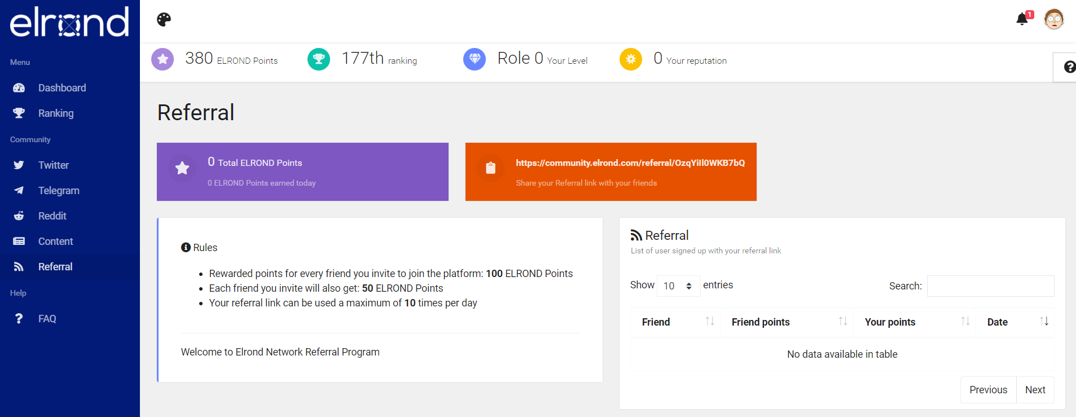
Task: Click 'Welcome to Elrond Network Referral Program' text
Action: click(280, 352)
